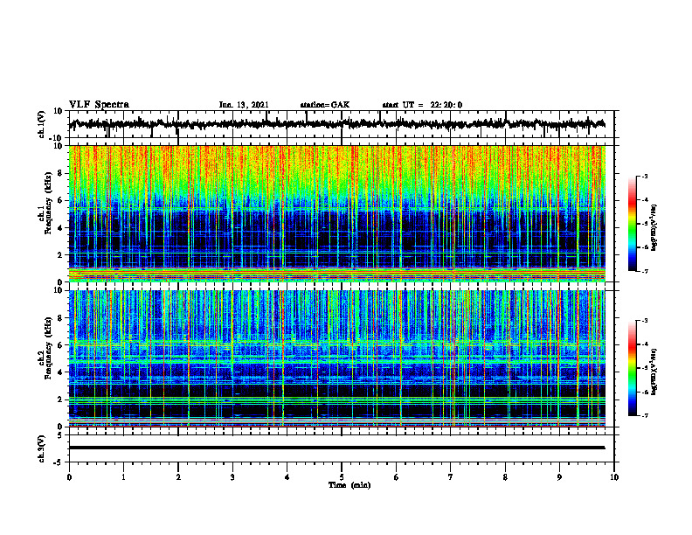Click the "-7" label on ch.2 colorbar
This screenshot has width=692, height=535.
point(645,415)
